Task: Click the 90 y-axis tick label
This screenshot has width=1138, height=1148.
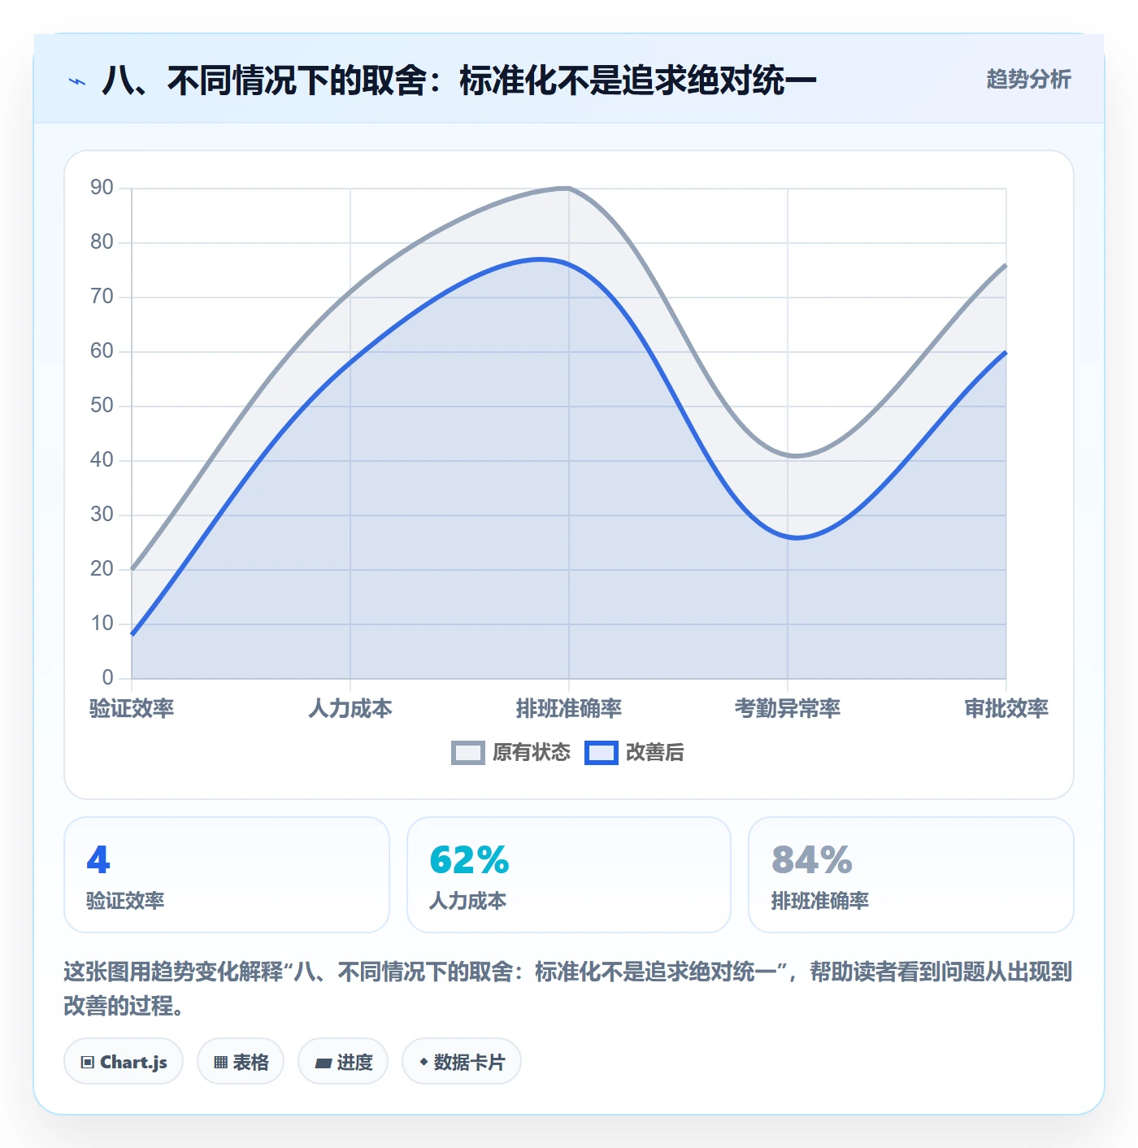Action: 102,188
